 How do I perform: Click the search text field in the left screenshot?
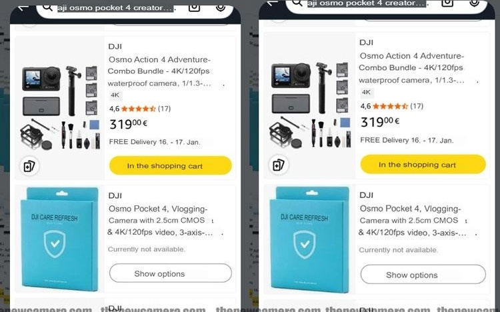(x=117, y=8)
